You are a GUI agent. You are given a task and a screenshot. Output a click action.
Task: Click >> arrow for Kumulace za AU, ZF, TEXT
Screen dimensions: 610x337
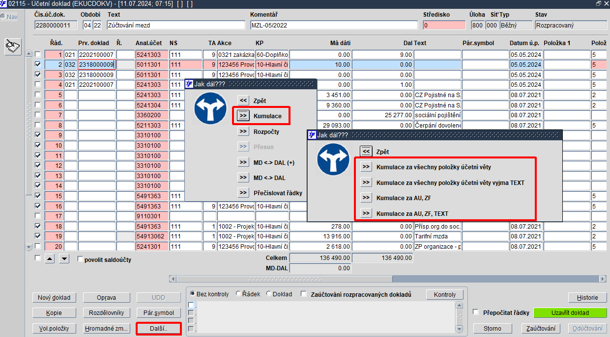366,213
